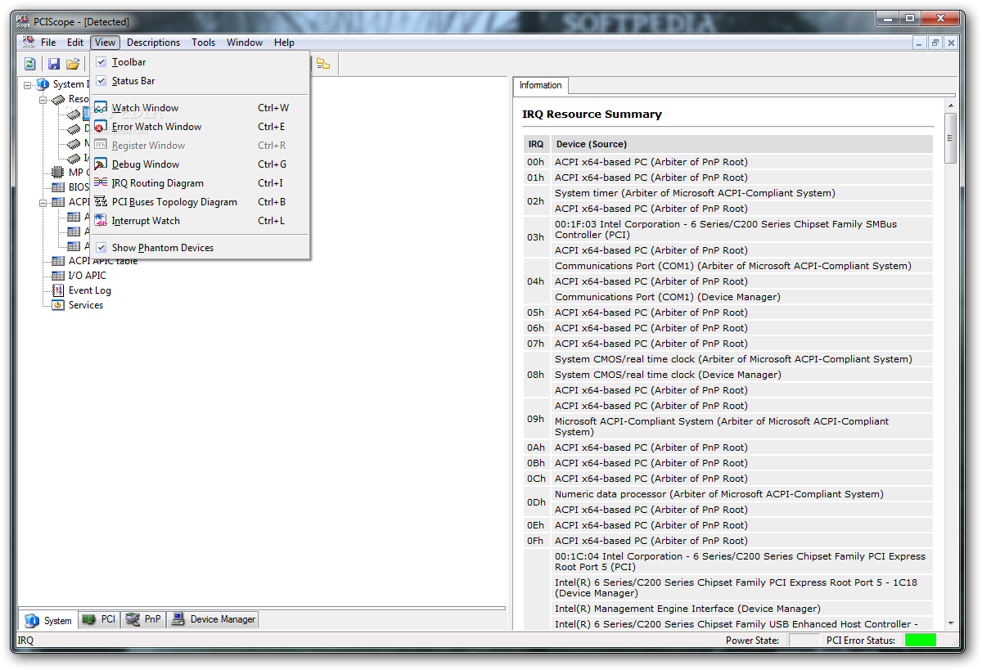Open the Tools menu
Image resolution: width=982 pixels, height=670 pixels.
204,43
